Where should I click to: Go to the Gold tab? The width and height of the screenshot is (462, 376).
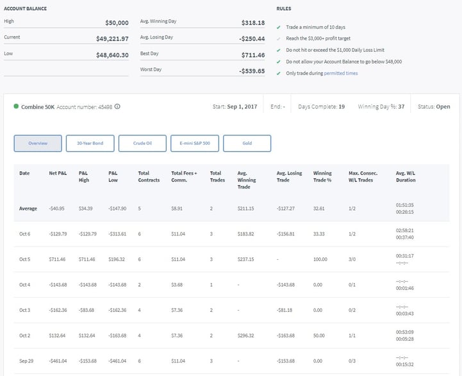tap(247, 144)
